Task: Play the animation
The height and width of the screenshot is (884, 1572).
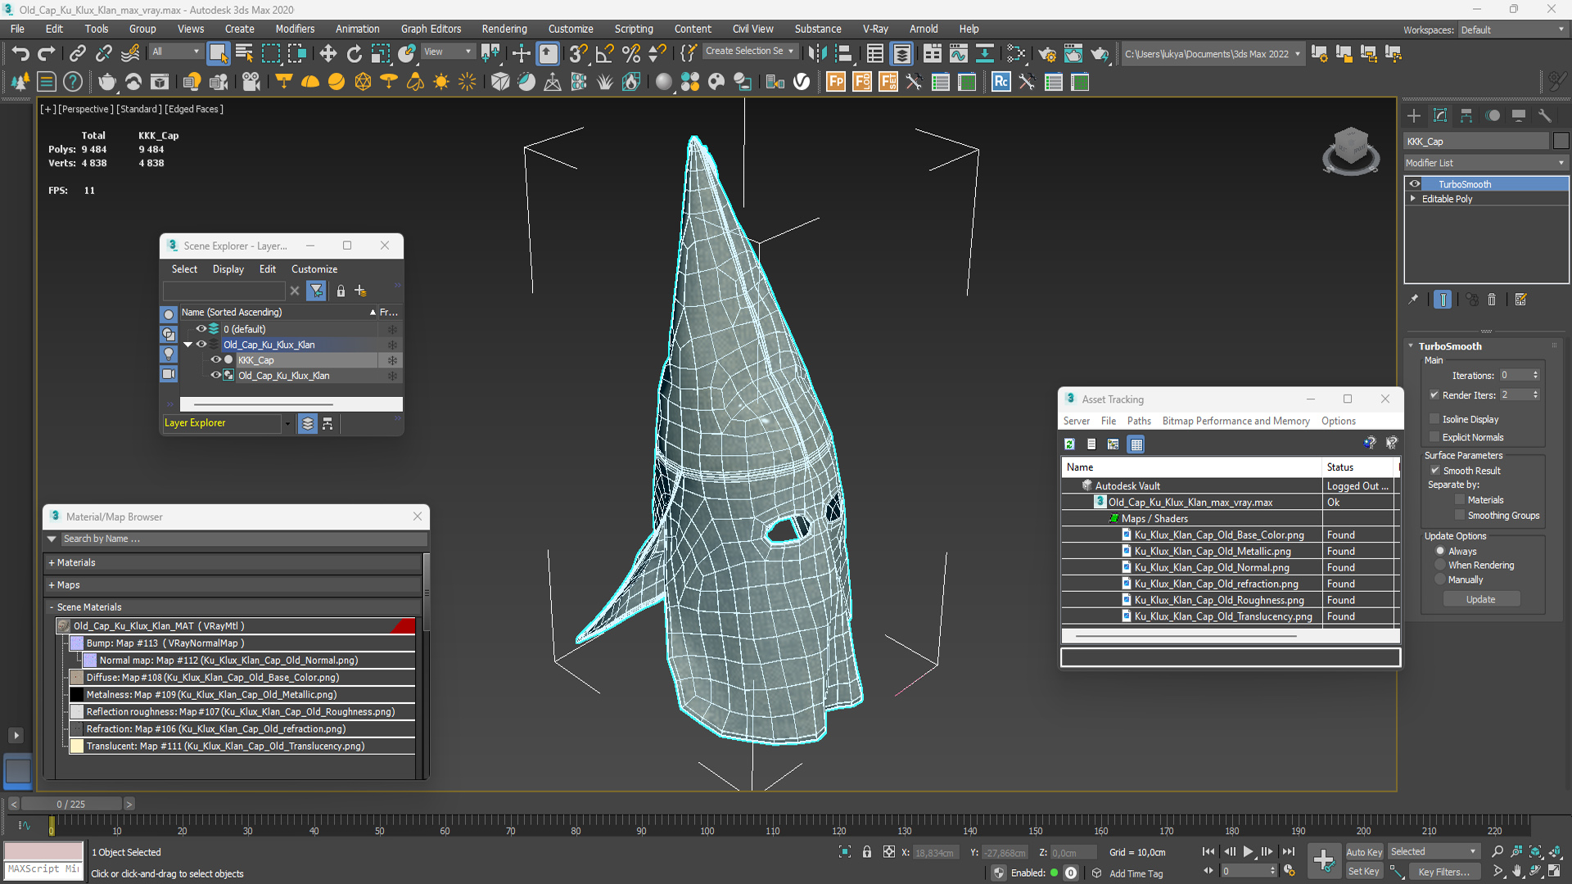Action: click(x=1248, y=852)
